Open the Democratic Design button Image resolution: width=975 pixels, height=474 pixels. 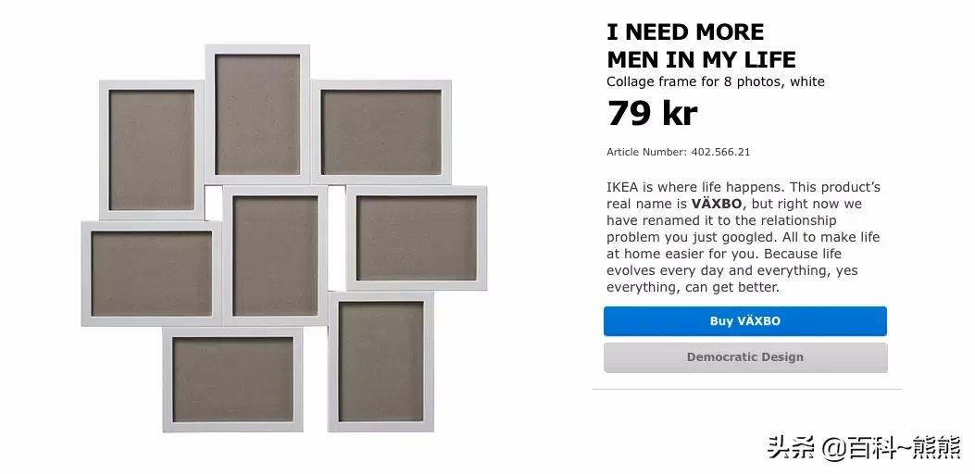click(745, 357)
